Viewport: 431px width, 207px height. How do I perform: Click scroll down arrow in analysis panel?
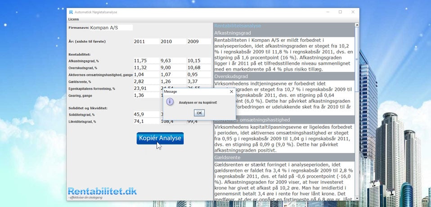[x=357, y=198]
